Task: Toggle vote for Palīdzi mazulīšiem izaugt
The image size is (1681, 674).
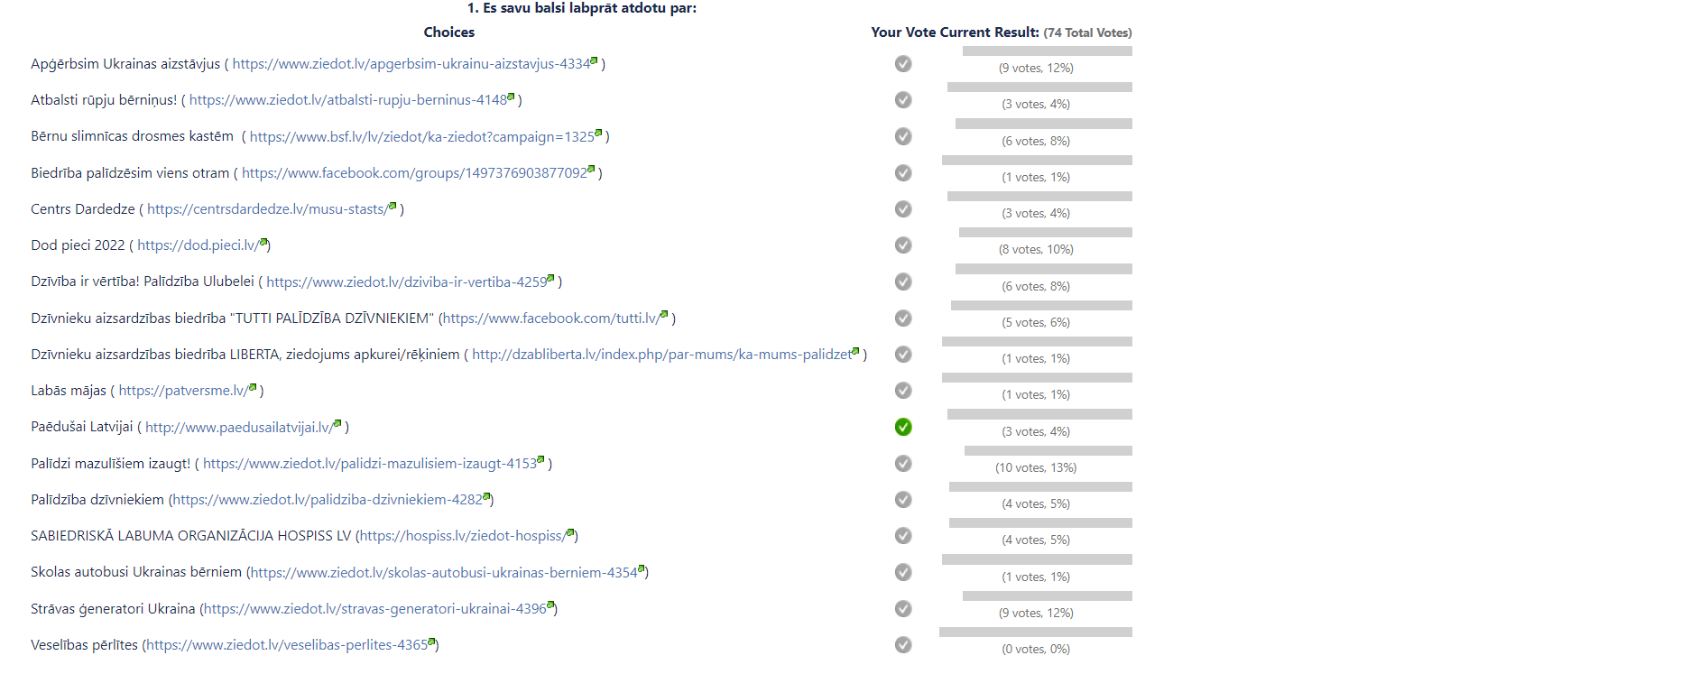Action: click(x=903, y=464)
